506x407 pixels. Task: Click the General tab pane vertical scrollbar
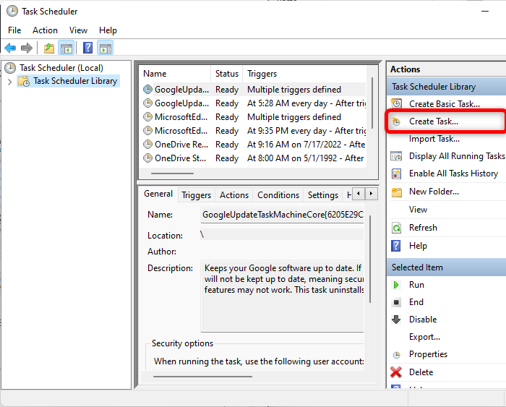[x=370, y=259]
